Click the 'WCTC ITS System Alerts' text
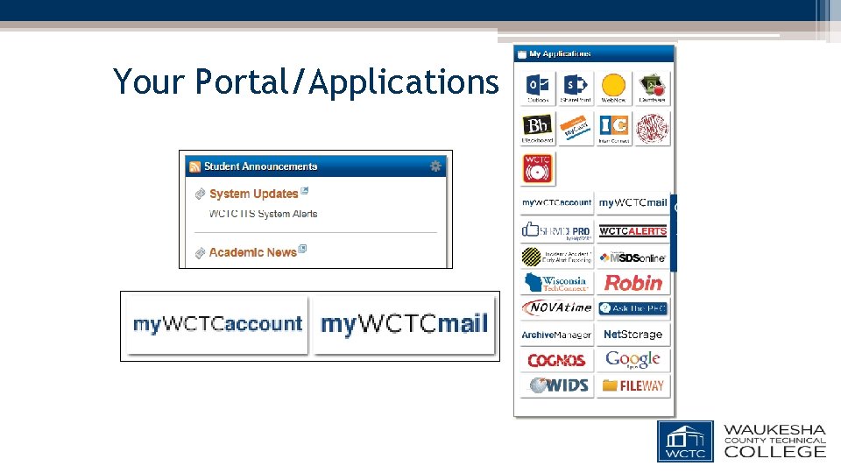 (x=263, y=214)
